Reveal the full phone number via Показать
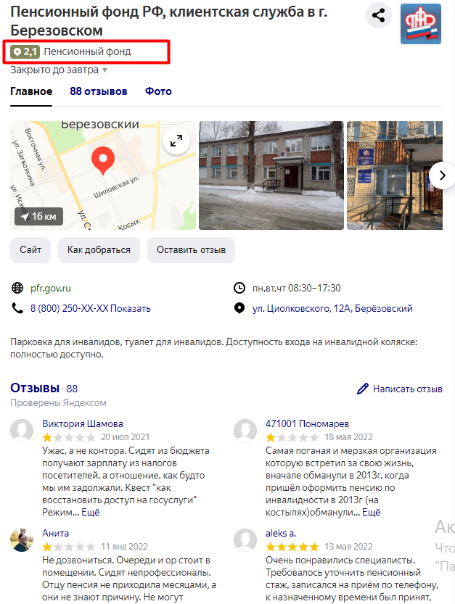The height and width of the screenshot is (604, 455). pos(131,309)
